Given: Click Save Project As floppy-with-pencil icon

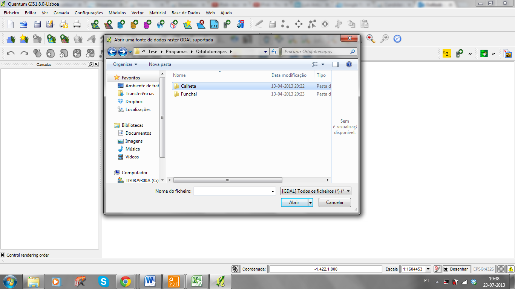Looking at the screenshot, I should [50, 24].
